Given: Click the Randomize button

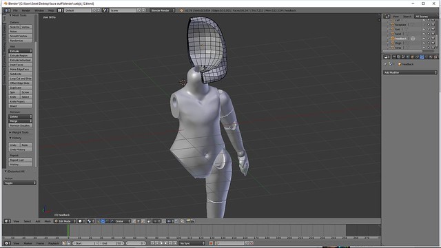Looking at the screenshot, I should 20,41.
